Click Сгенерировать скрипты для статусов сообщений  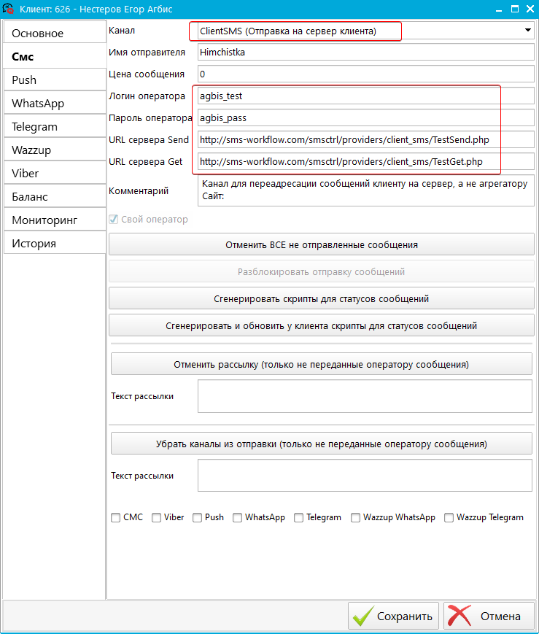coord(322,298)
